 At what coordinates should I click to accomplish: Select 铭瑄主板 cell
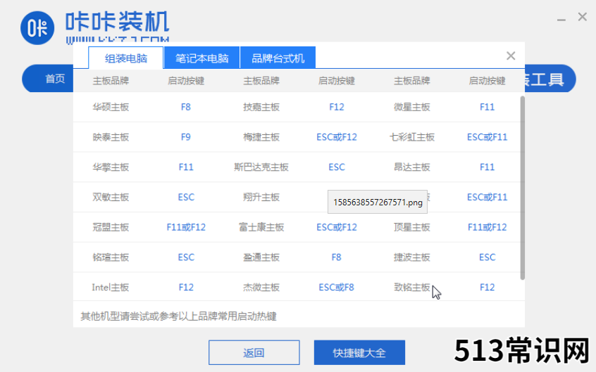111,257
